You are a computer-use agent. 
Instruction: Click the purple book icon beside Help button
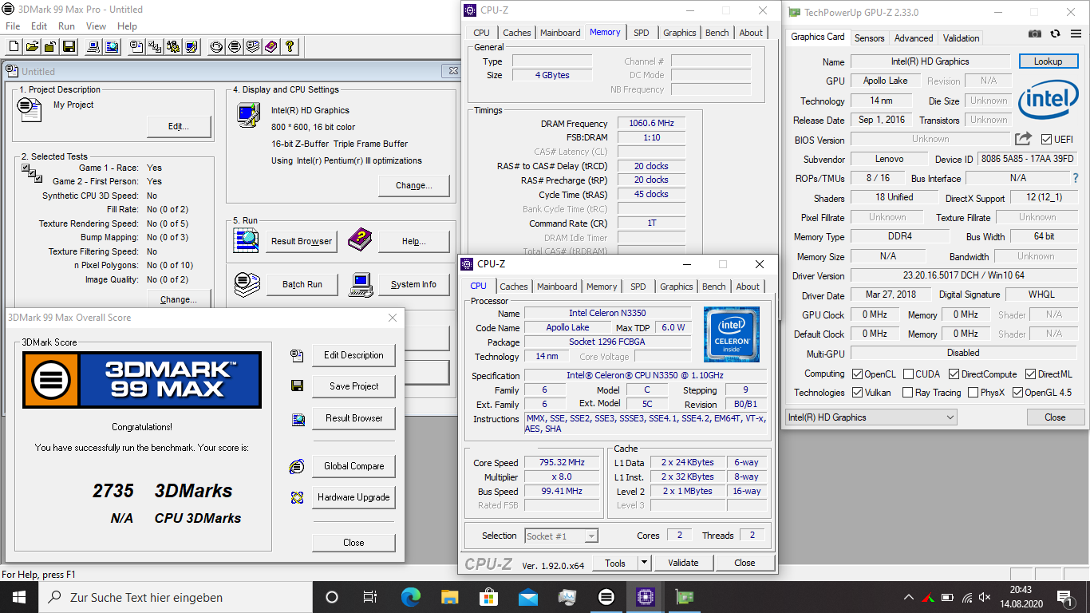[360, 239]
